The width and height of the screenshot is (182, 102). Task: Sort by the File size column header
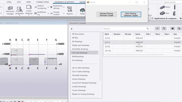tap(128, 34)
